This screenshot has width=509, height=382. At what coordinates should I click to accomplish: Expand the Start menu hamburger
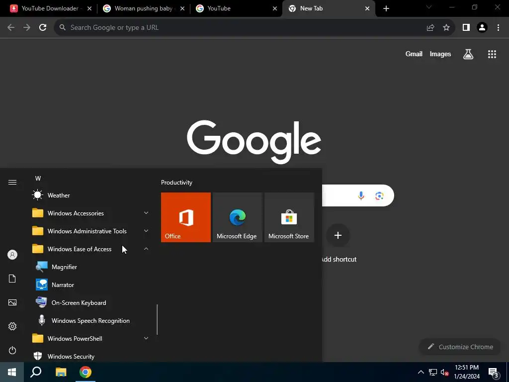12,182
